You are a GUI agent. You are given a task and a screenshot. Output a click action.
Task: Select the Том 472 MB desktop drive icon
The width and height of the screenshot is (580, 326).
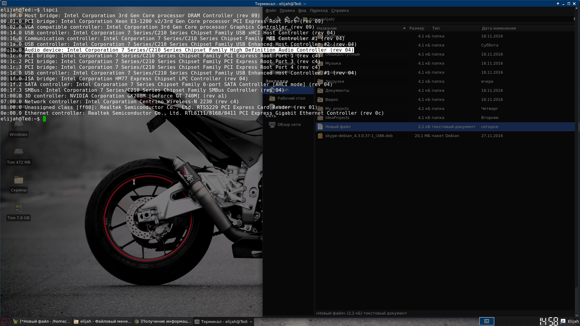click(x=19, y=151)
